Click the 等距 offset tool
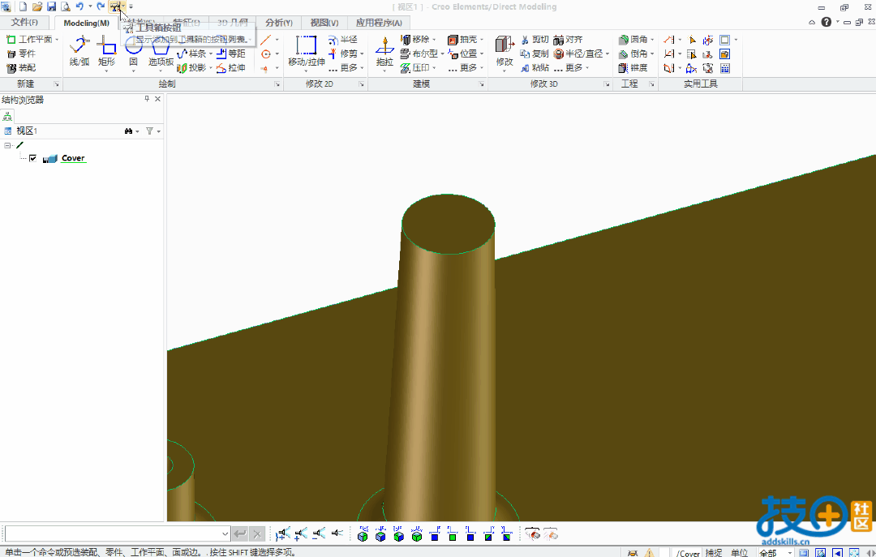 (x=230, y=54)
